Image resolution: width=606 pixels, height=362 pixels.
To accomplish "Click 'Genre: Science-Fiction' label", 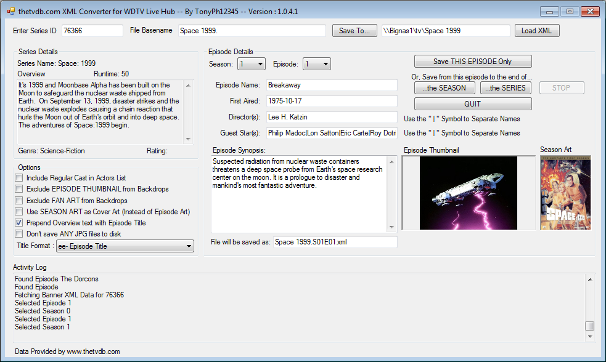I will 51,151.
